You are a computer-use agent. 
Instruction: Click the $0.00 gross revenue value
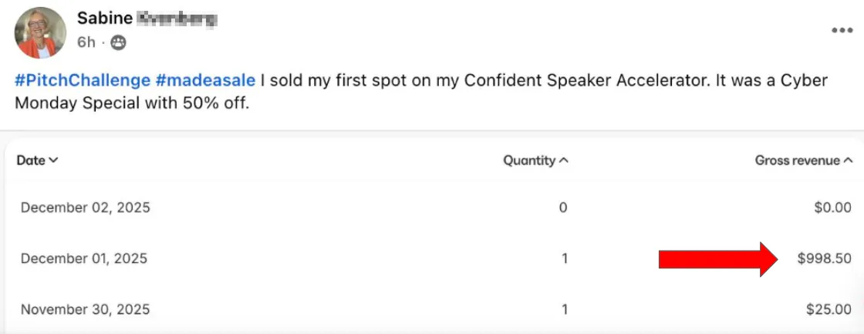(x=832, y=207)
